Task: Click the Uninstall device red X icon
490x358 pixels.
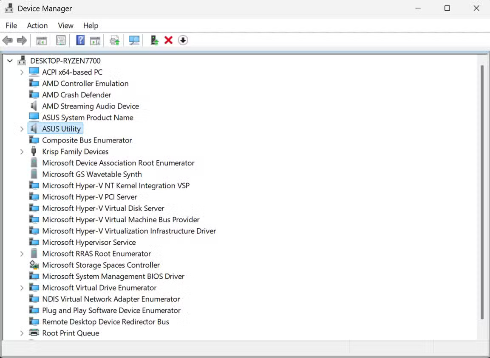Action: tap(168, 40)
